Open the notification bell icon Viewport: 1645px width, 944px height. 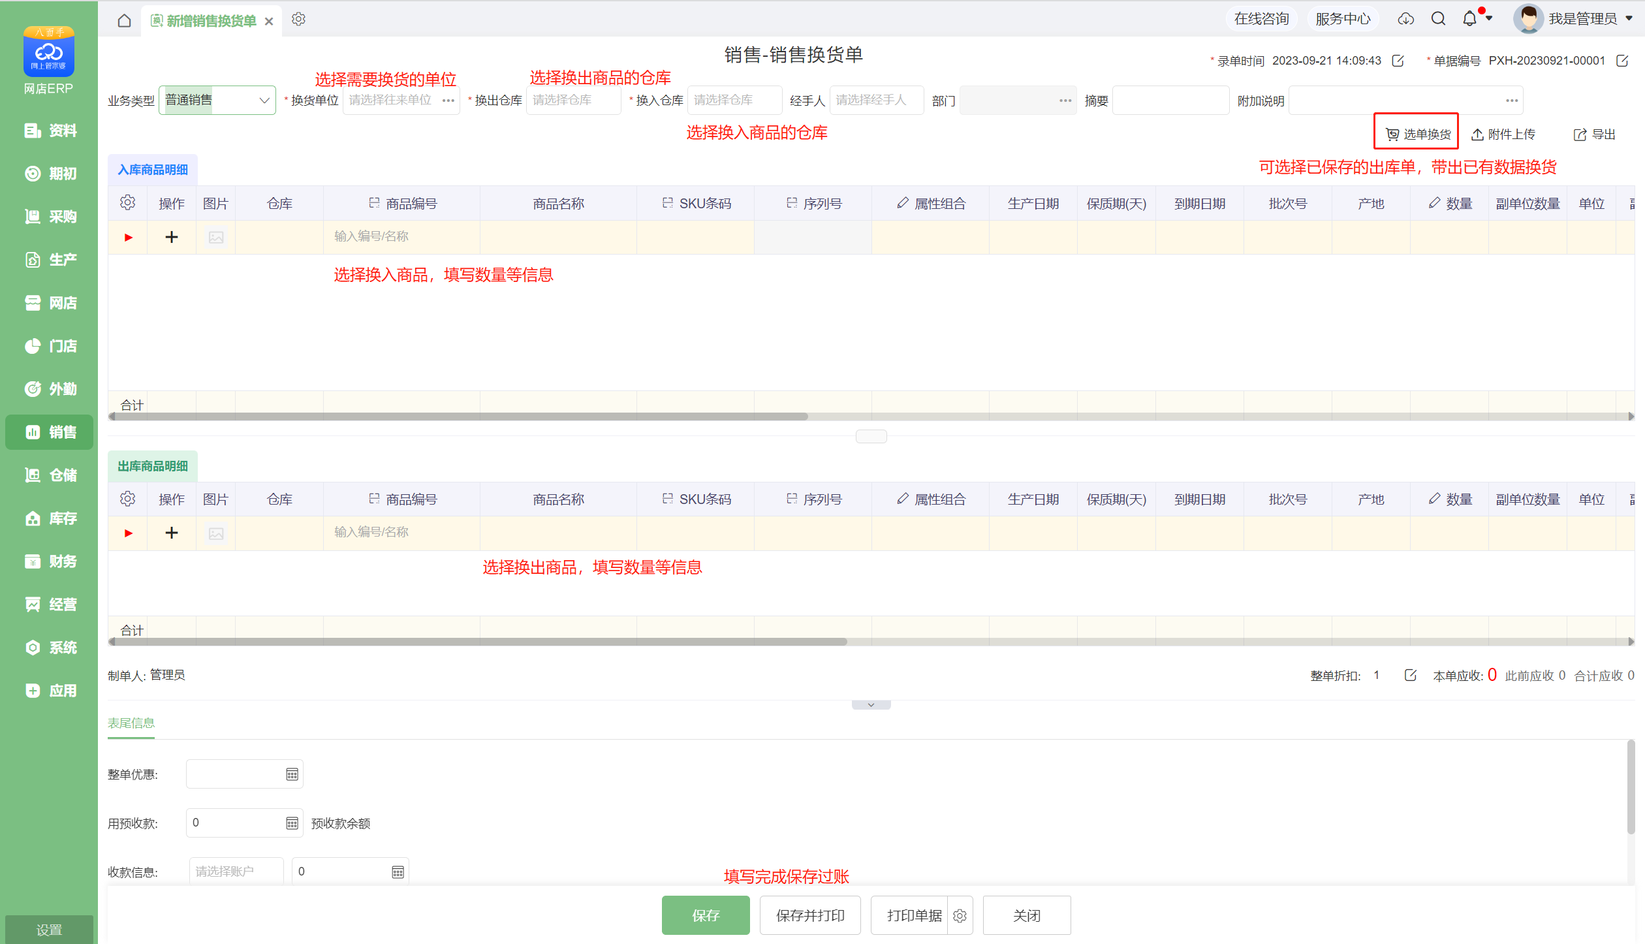click(x=1469, y=18)
